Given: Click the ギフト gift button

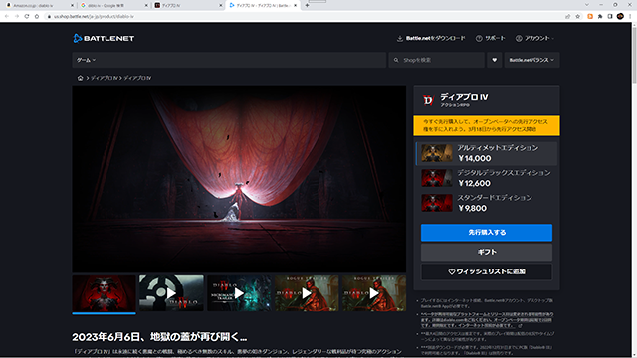Looking at the screenshot, I should [x=487, y=252].
